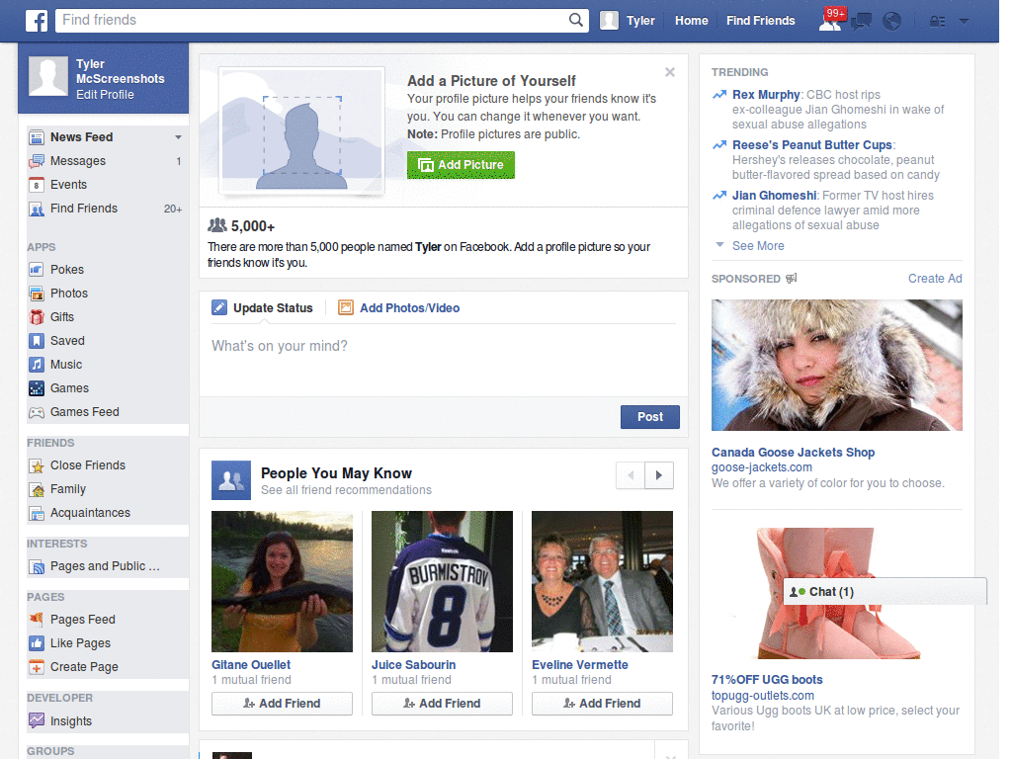Open the Games app icon
The width and height of the screenshot is (1012, 759).
37,388
